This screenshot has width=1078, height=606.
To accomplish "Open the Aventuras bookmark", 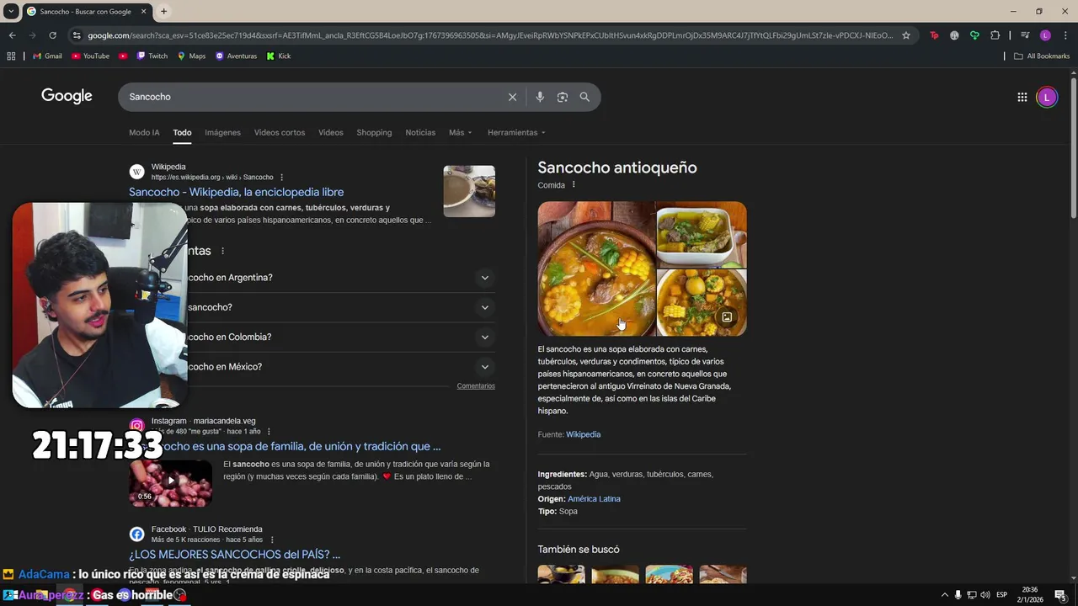I will pyautogui.click(x=236, y=56).
